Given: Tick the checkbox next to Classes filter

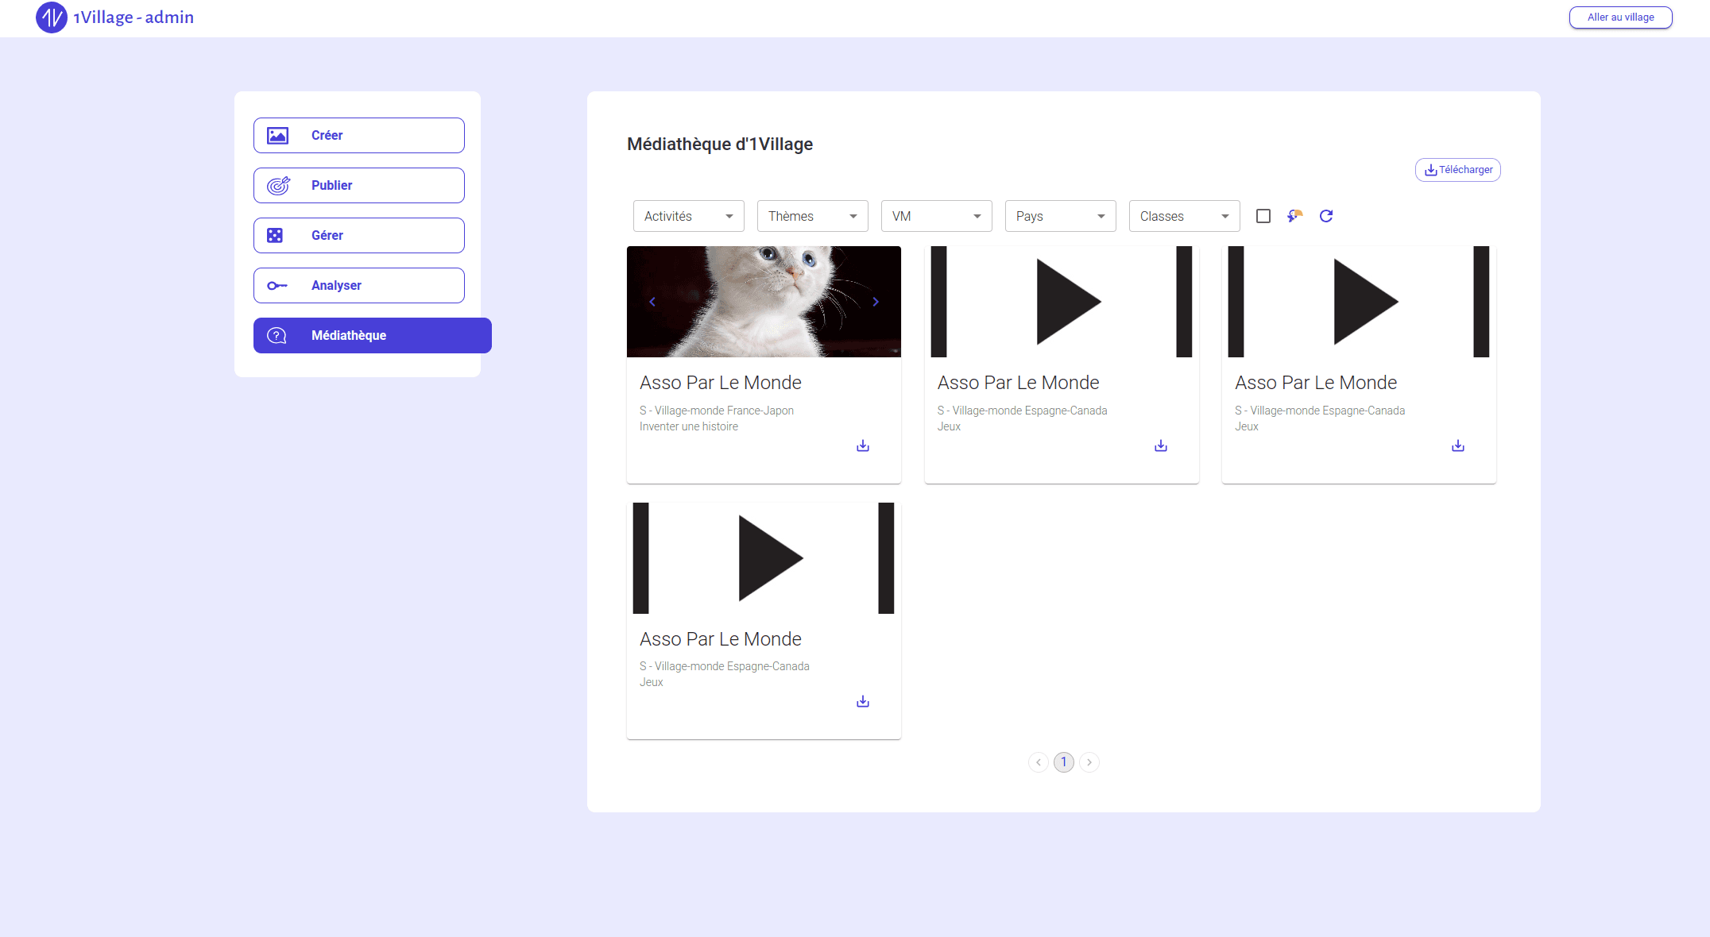Looking at the screenshot, I should 1263,216.
